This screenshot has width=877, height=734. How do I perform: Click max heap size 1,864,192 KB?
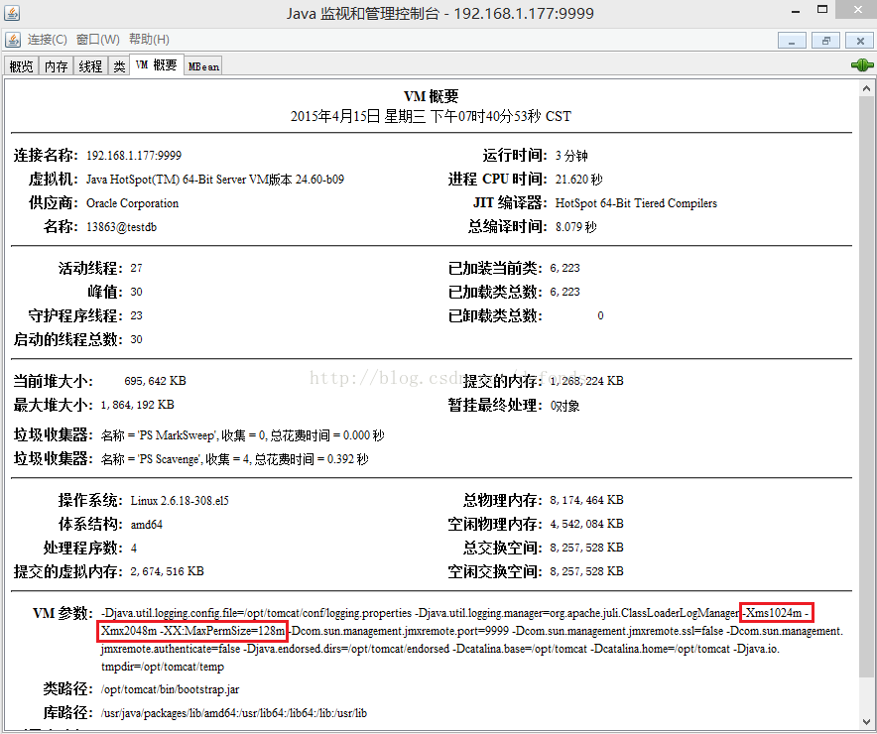[x=138, y=405]
